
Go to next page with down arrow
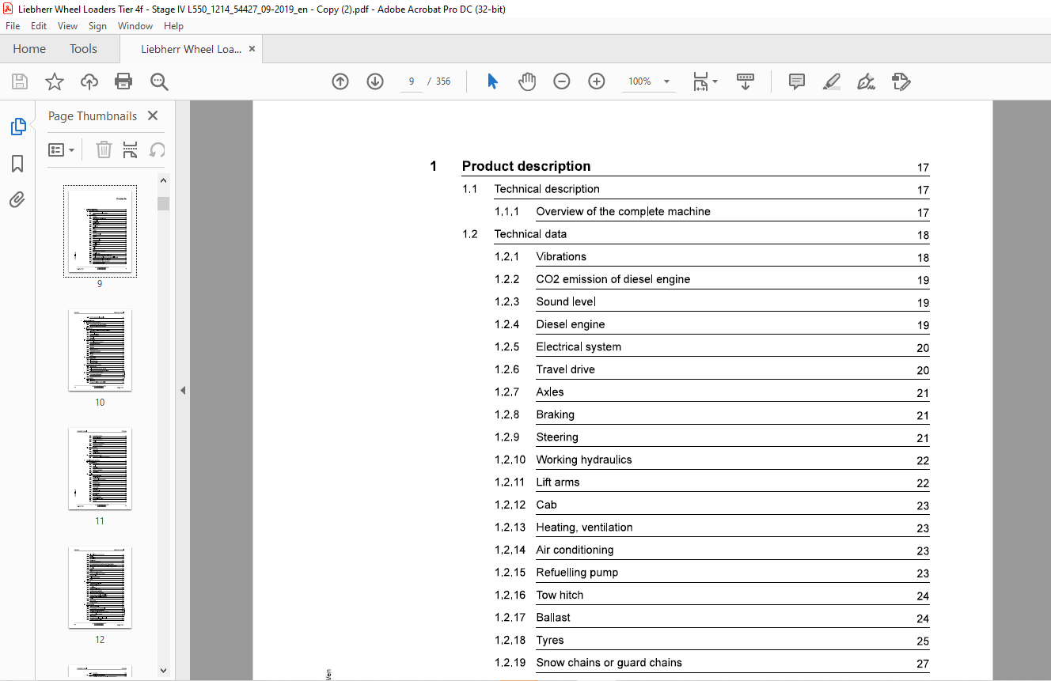(375, 81)
